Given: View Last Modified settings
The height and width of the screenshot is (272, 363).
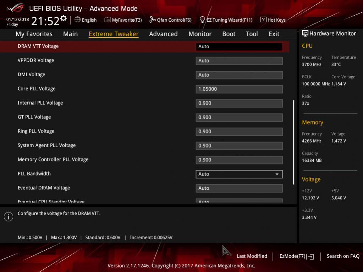Looking at the screenshot, I should click(x=252, y=256).
